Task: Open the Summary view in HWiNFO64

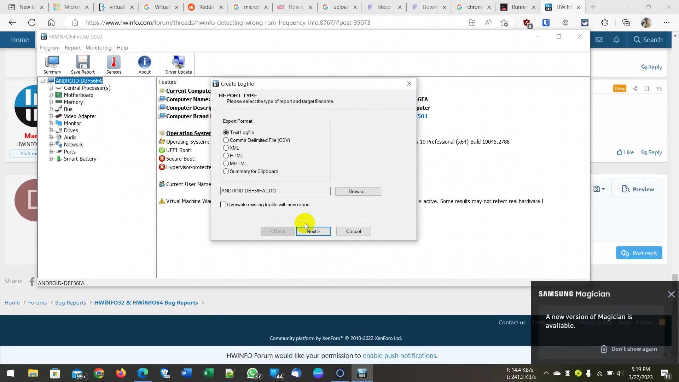Action: (52, 64)
